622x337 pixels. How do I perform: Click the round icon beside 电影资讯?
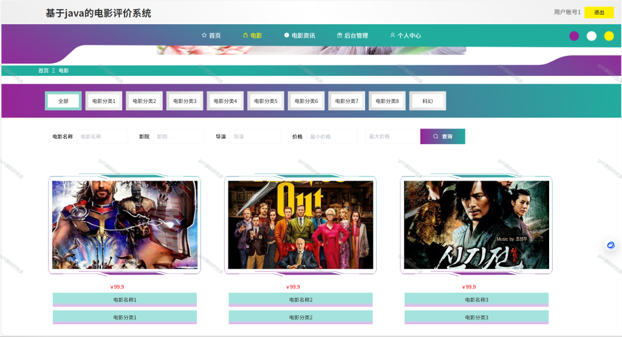287,35
